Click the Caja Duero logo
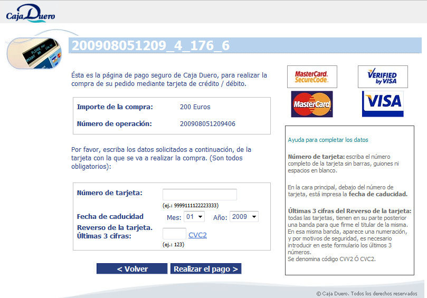This screenshot has width=427, height=298. [30, 13]
